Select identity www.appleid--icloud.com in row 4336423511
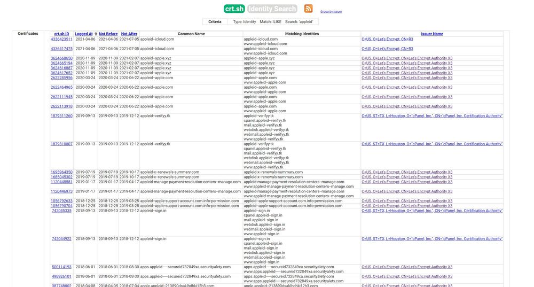Viewport: 534px width, 287px height. pos(265,44)
